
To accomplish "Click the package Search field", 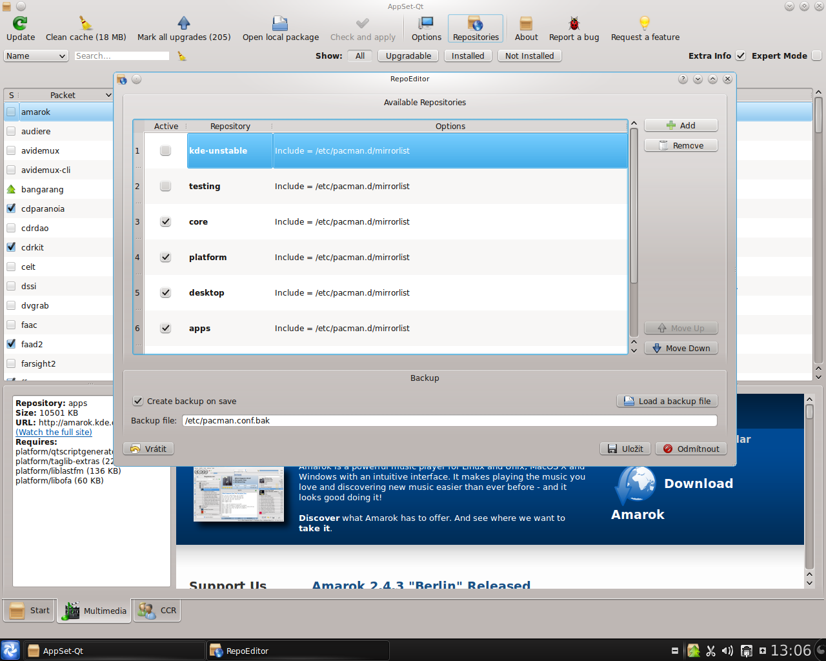I will (x=122, y=56).
